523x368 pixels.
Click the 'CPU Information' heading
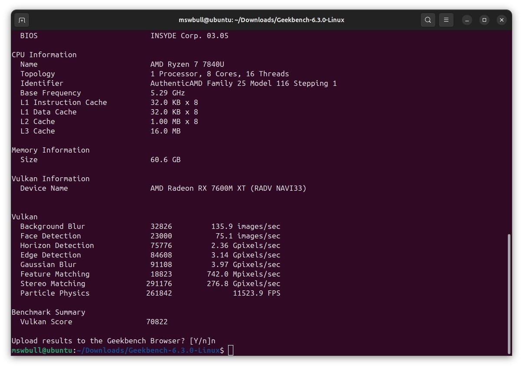point(44,55)
